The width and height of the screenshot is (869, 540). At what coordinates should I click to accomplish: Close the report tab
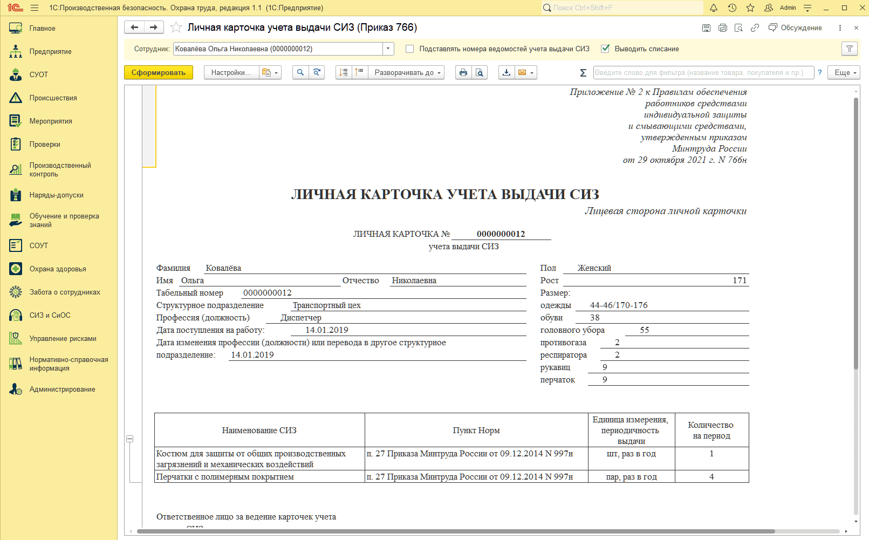coord(856,28)
